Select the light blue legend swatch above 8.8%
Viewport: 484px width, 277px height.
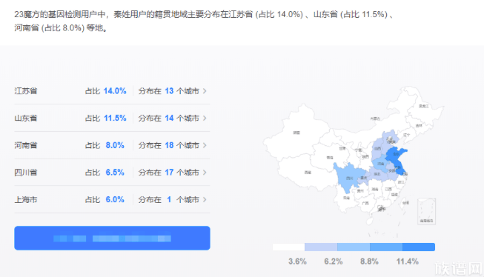coord(354,247)
